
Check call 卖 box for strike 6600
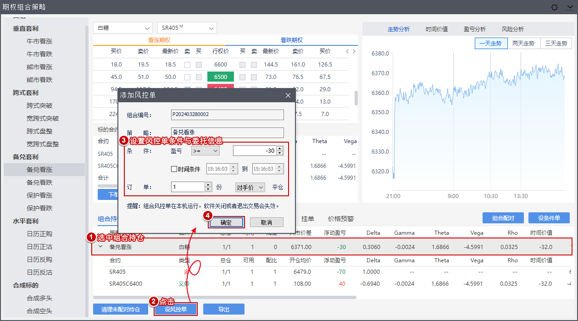pos(187,65)
